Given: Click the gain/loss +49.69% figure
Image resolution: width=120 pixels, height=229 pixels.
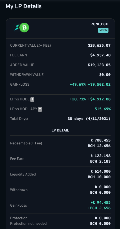Looking at the screenshot, I should pos(78,84).
